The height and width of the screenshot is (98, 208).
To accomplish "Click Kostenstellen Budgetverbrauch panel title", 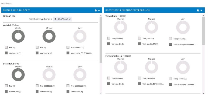I will [127, 10].
